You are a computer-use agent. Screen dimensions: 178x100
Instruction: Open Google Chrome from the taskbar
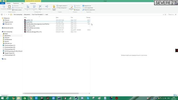coord(31,98)
